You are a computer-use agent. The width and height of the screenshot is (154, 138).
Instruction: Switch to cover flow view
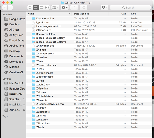tap(47, 7)
